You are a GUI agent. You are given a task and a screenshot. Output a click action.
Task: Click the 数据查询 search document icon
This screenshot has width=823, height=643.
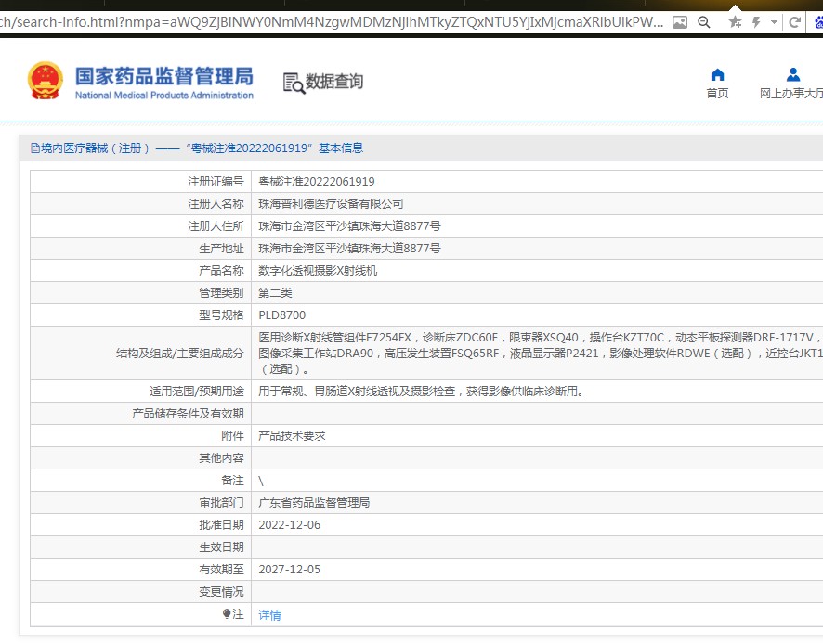point(294,83)
